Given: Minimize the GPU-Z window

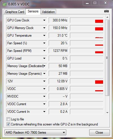Looking at the screenshot, I should click(87, 3).
